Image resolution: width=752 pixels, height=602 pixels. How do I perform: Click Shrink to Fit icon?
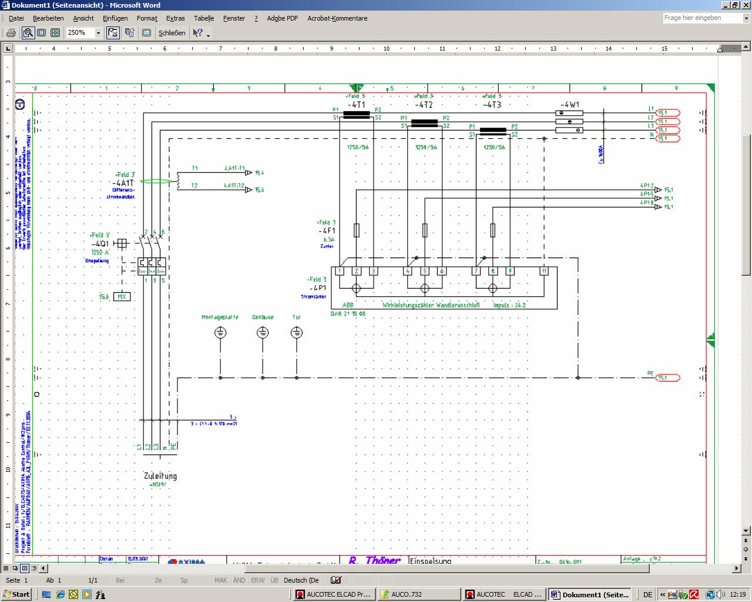coord(130,33)
